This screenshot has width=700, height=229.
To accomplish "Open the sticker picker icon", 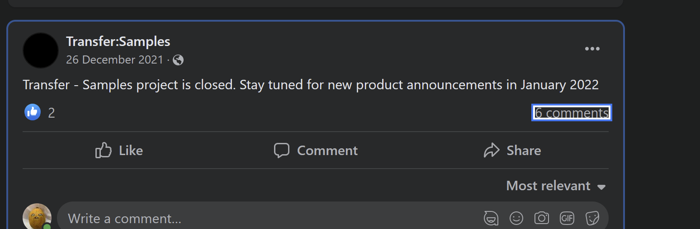I will pyautogui.click(x=592, y=219).
